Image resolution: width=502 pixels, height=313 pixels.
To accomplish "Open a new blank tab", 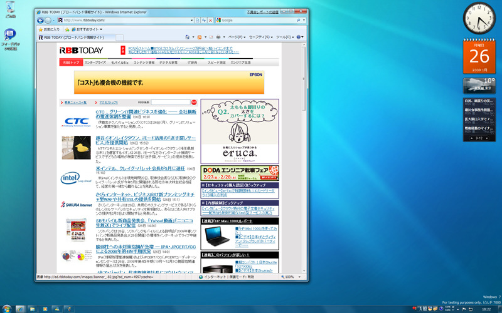I will tap(119, 38).
